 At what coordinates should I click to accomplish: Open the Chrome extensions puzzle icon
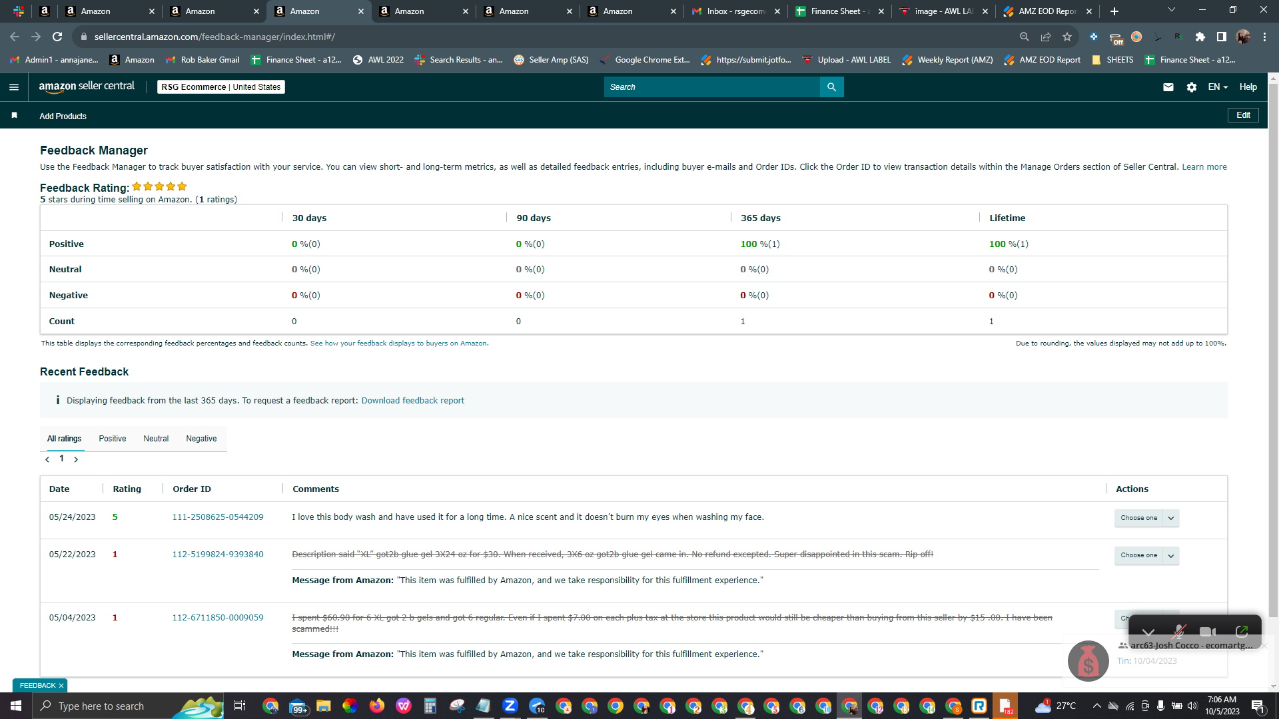click(x=1200, y=37)
